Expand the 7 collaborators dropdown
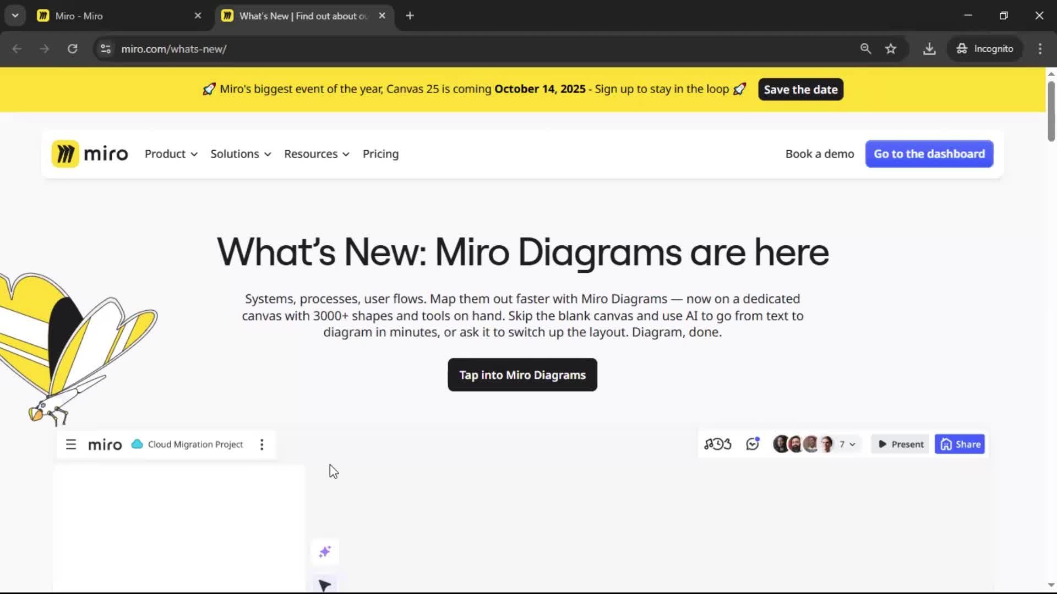 [x=848, y=444]
